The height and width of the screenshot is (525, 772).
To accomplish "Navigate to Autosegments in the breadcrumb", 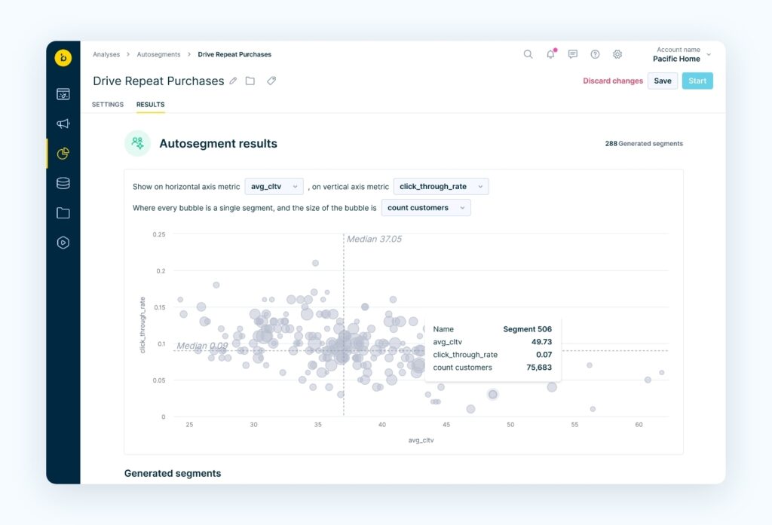I will click(159, 54).
